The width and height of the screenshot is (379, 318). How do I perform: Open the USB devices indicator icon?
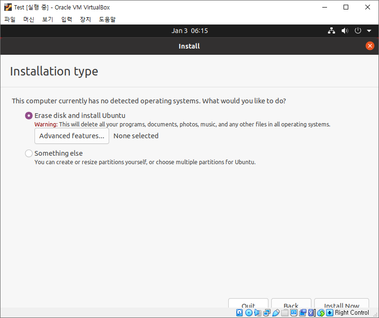(x=276, y=313)
